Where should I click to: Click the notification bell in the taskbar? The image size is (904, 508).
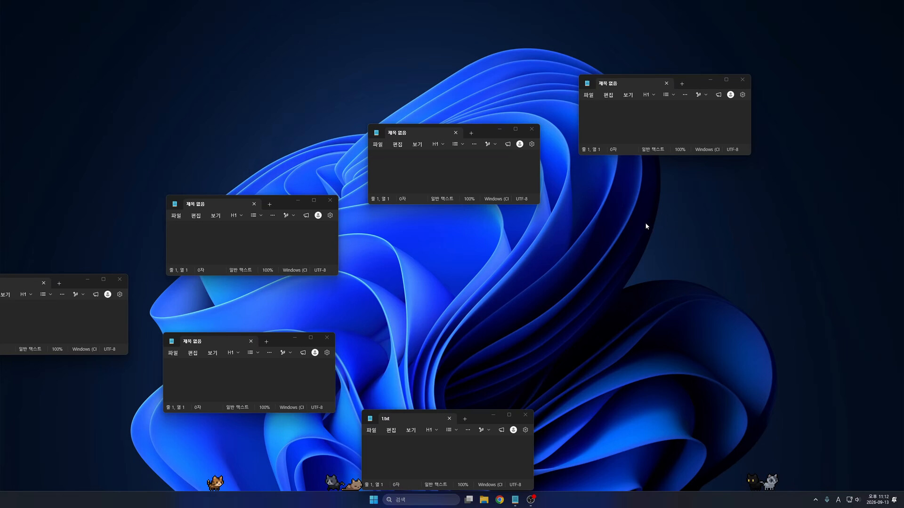click(x=894, y=500)
